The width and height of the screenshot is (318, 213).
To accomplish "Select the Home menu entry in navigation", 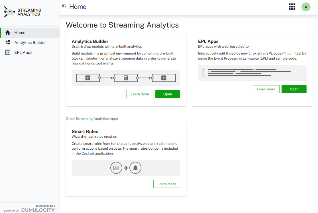I will click(x=20, y=32).
